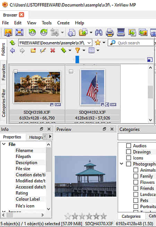Click the red Delete X icon

point(53,50)
